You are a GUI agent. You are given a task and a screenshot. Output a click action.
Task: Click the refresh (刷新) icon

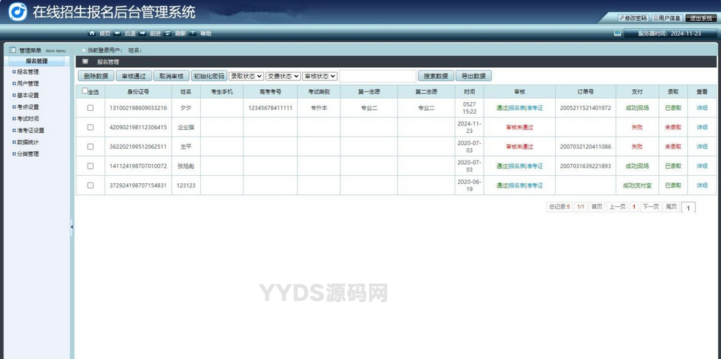(168, 34)
